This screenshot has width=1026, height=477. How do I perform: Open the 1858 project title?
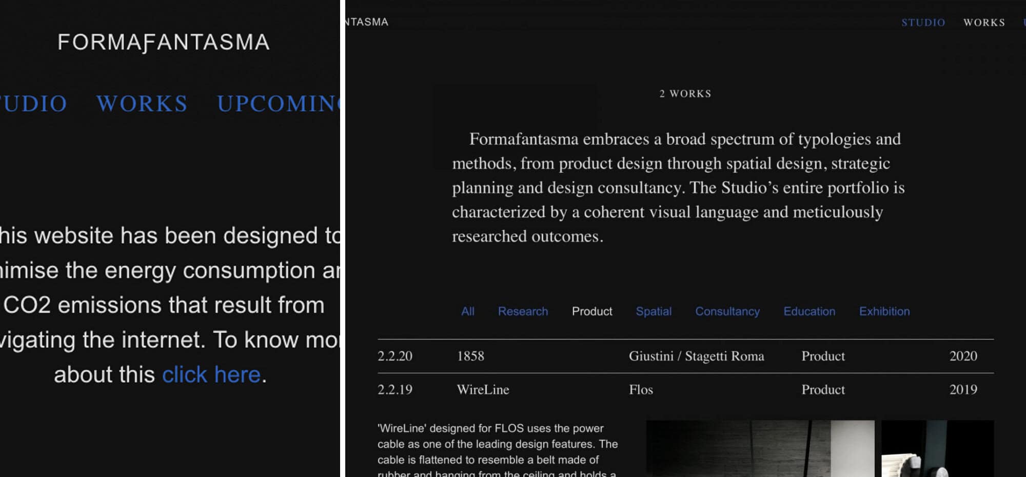(x=470, y=356)
